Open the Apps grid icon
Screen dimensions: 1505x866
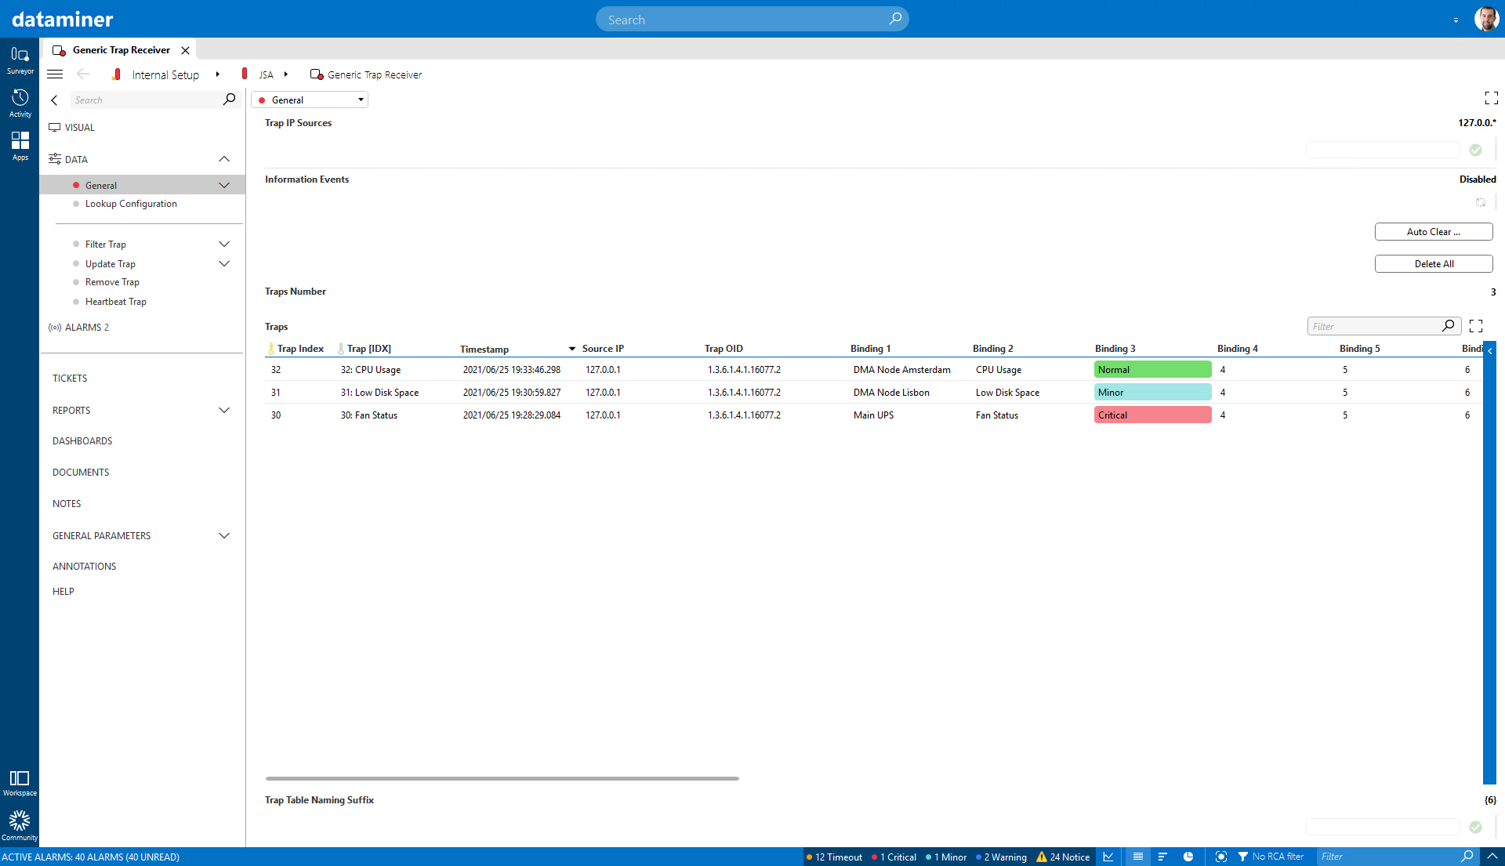pos(20,146)
